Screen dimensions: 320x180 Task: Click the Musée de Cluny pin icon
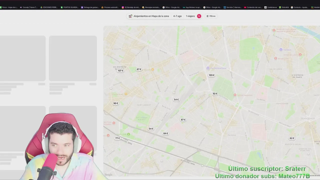pyautogui.click(x=274, y=30)
